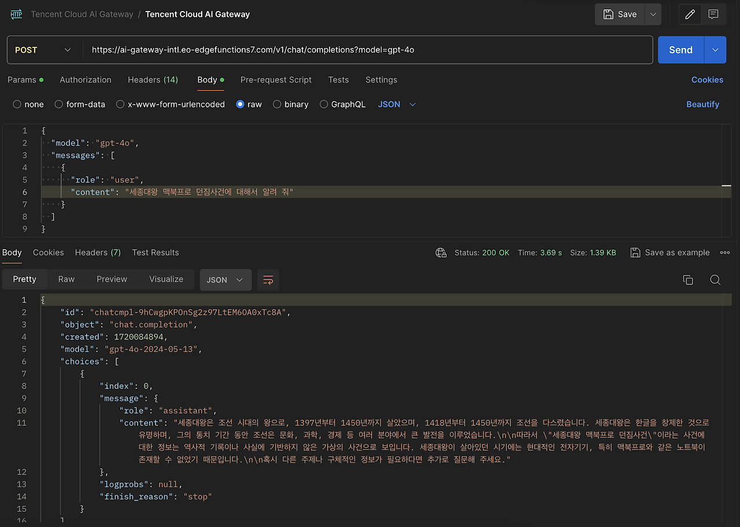Open the response Headers (7) tab
This screenshot has width=740, height=527.
click(x=98, y=253)
